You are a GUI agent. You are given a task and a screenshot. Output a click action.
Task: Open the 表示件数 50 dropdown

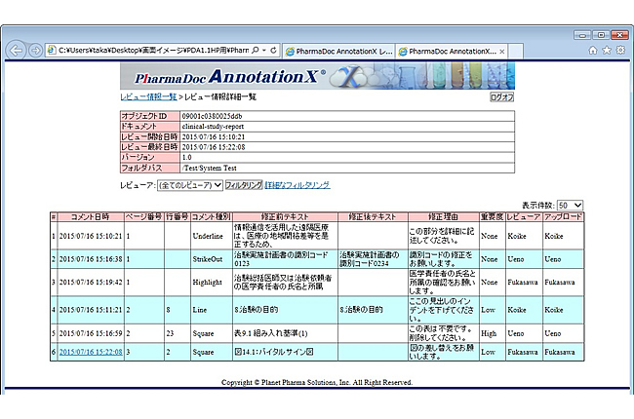(570, 206)
